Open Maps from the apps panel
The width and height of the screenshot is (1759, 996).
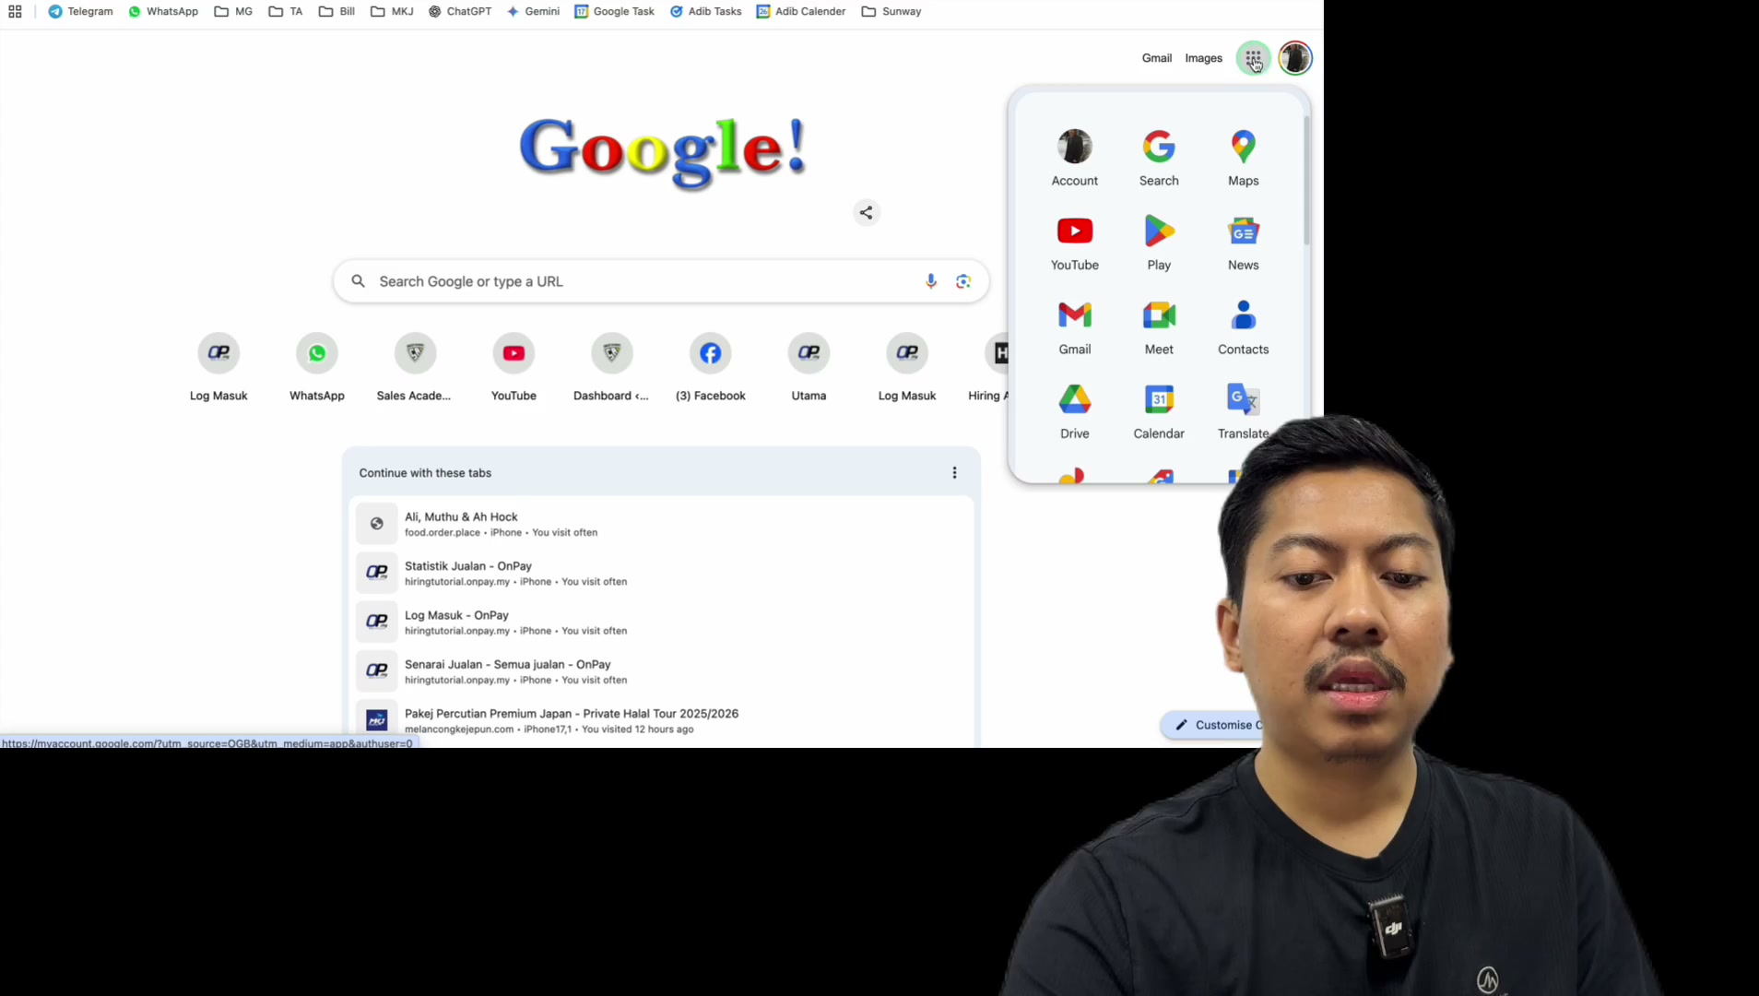[x=1243, y=159]
